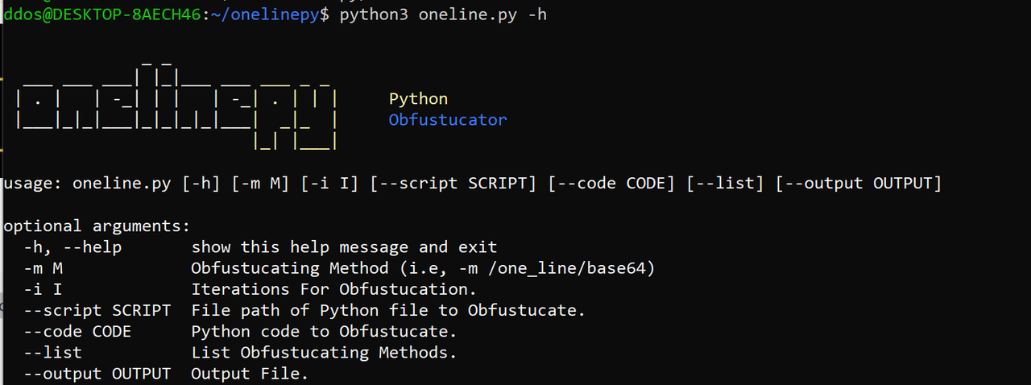
Task: Click the '--script SCRIPT' option entry
Action: click(97, 310)
